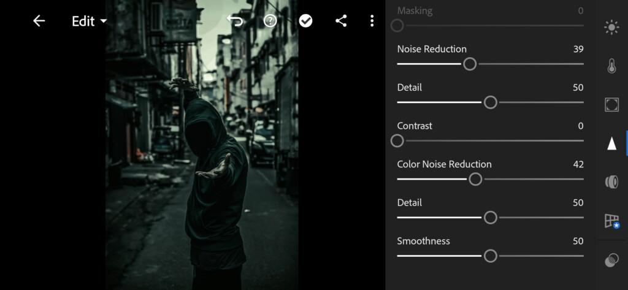Screen dimensions: 628x290
Task: Share the photo
Action: tap(341, 21)
